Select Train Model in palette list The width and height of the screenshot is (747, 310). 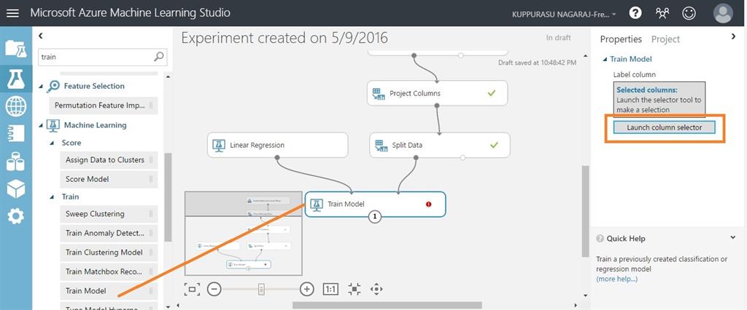coord(109,291)
